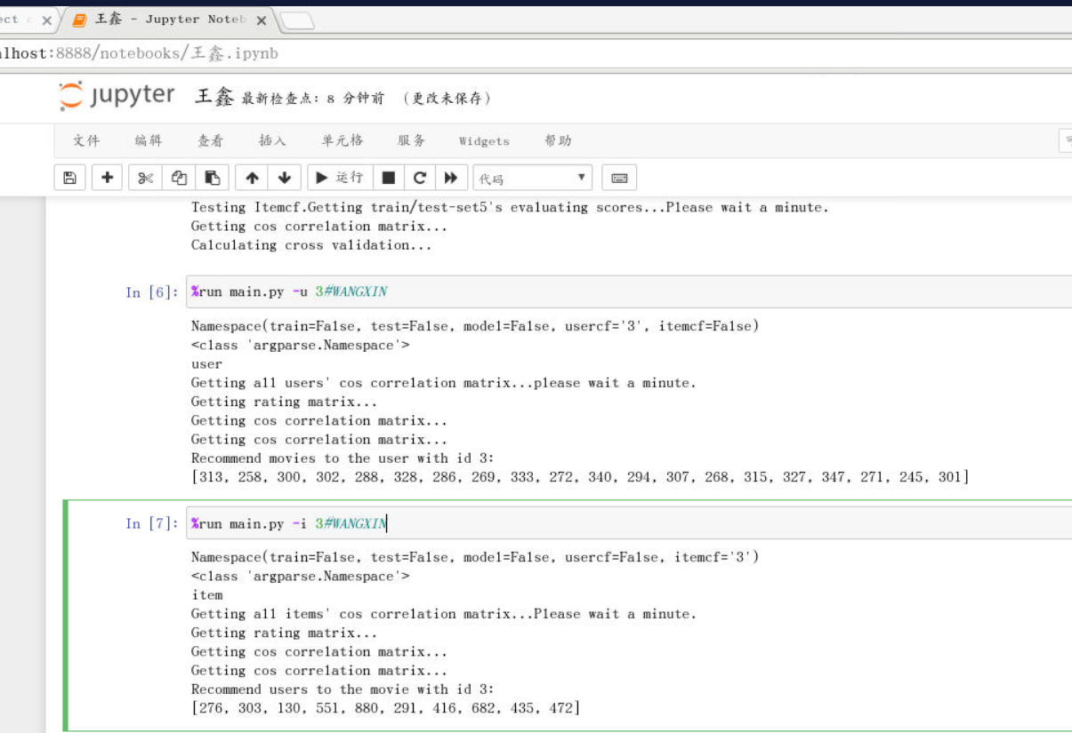Move the selected cell down with the down-arrow icon
The width and height of the screenshot is (1072, 733).
[283, 177]
